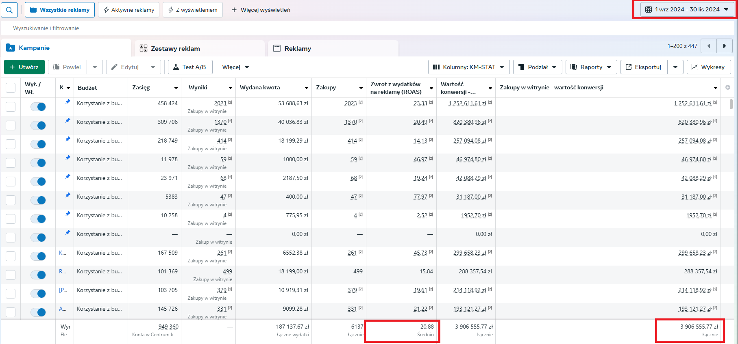Open date range picker 1 wrz 2024
Screen dimensions: 738x344
(x=687, y=9)
